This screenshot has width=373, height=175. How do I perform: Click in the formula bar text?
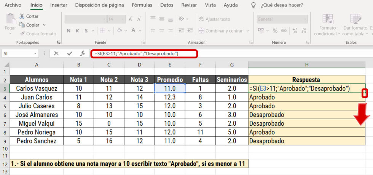pos(145,54)
